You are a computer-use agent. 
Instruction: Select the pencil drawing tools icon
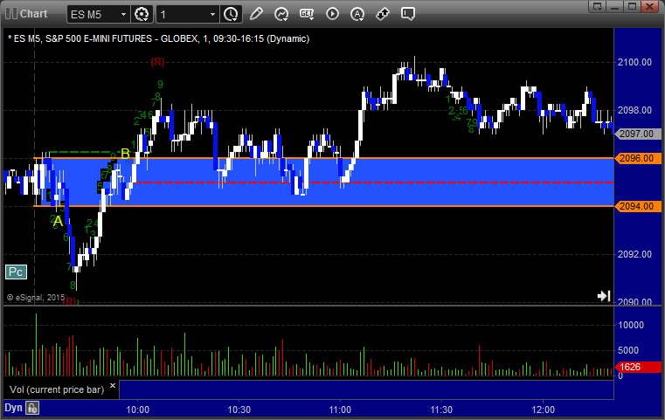(256, 14)
